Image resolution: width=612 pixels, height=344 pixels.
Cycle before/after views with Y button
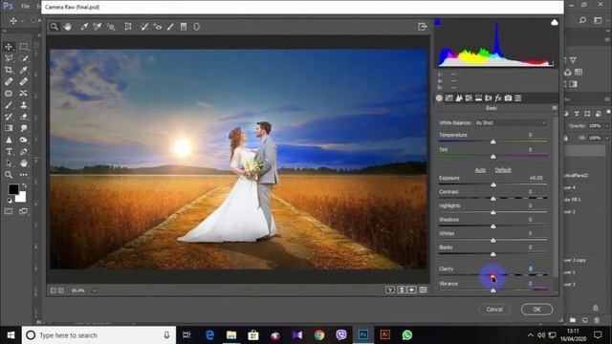click(x=390, y=290)
